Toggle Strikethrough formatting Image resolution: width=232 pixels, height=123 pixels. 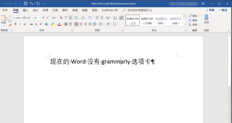point(31,24)
